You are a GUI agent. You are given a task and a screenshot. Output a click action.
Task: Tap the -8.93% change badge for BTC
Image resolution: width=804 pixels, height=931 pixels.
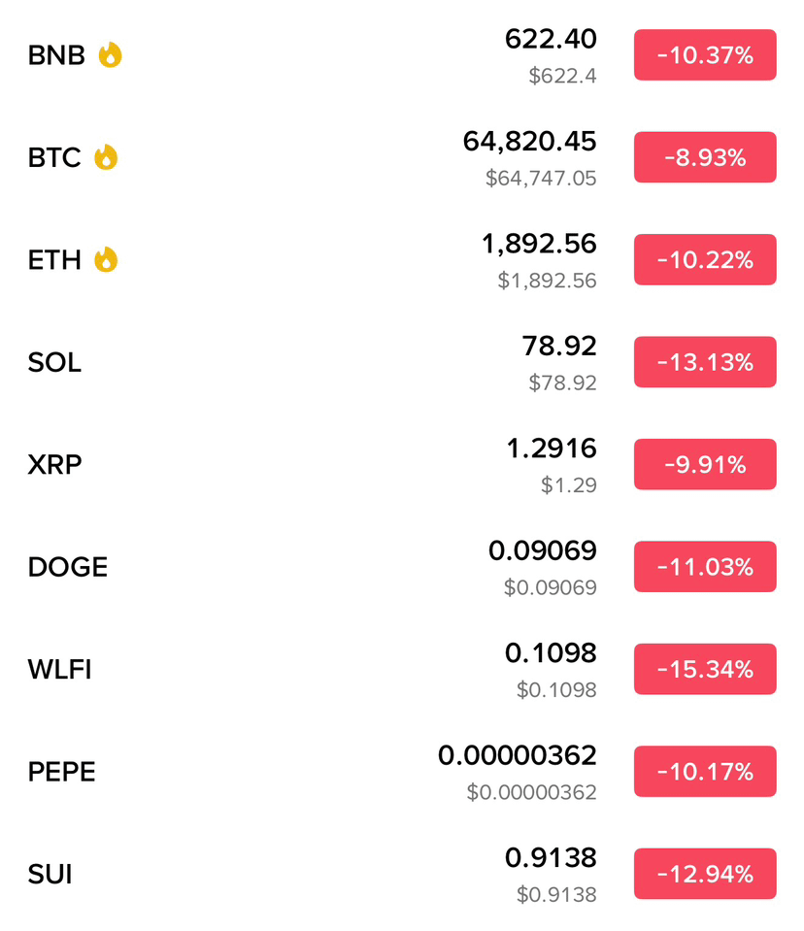coord(705,157)
